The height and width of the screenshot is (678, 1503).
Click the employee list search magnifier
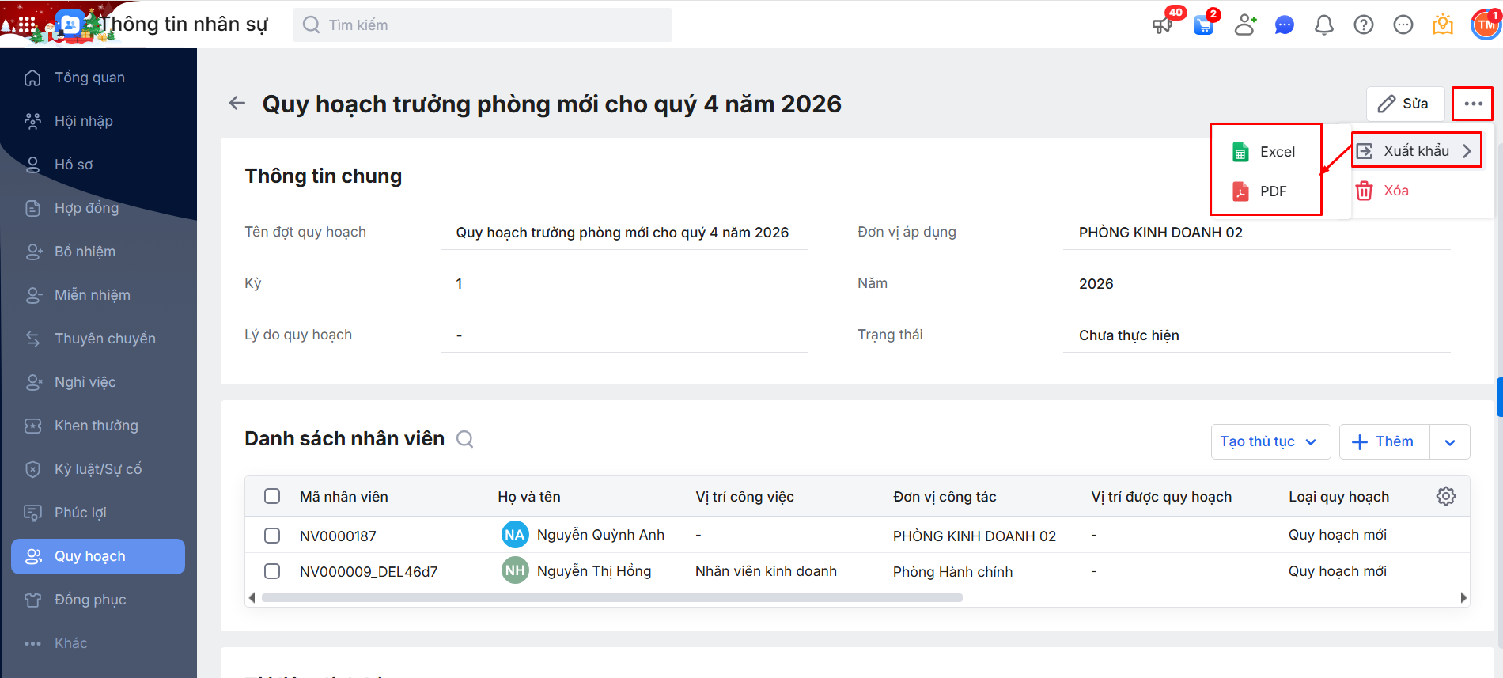click(x=465, y=439)
